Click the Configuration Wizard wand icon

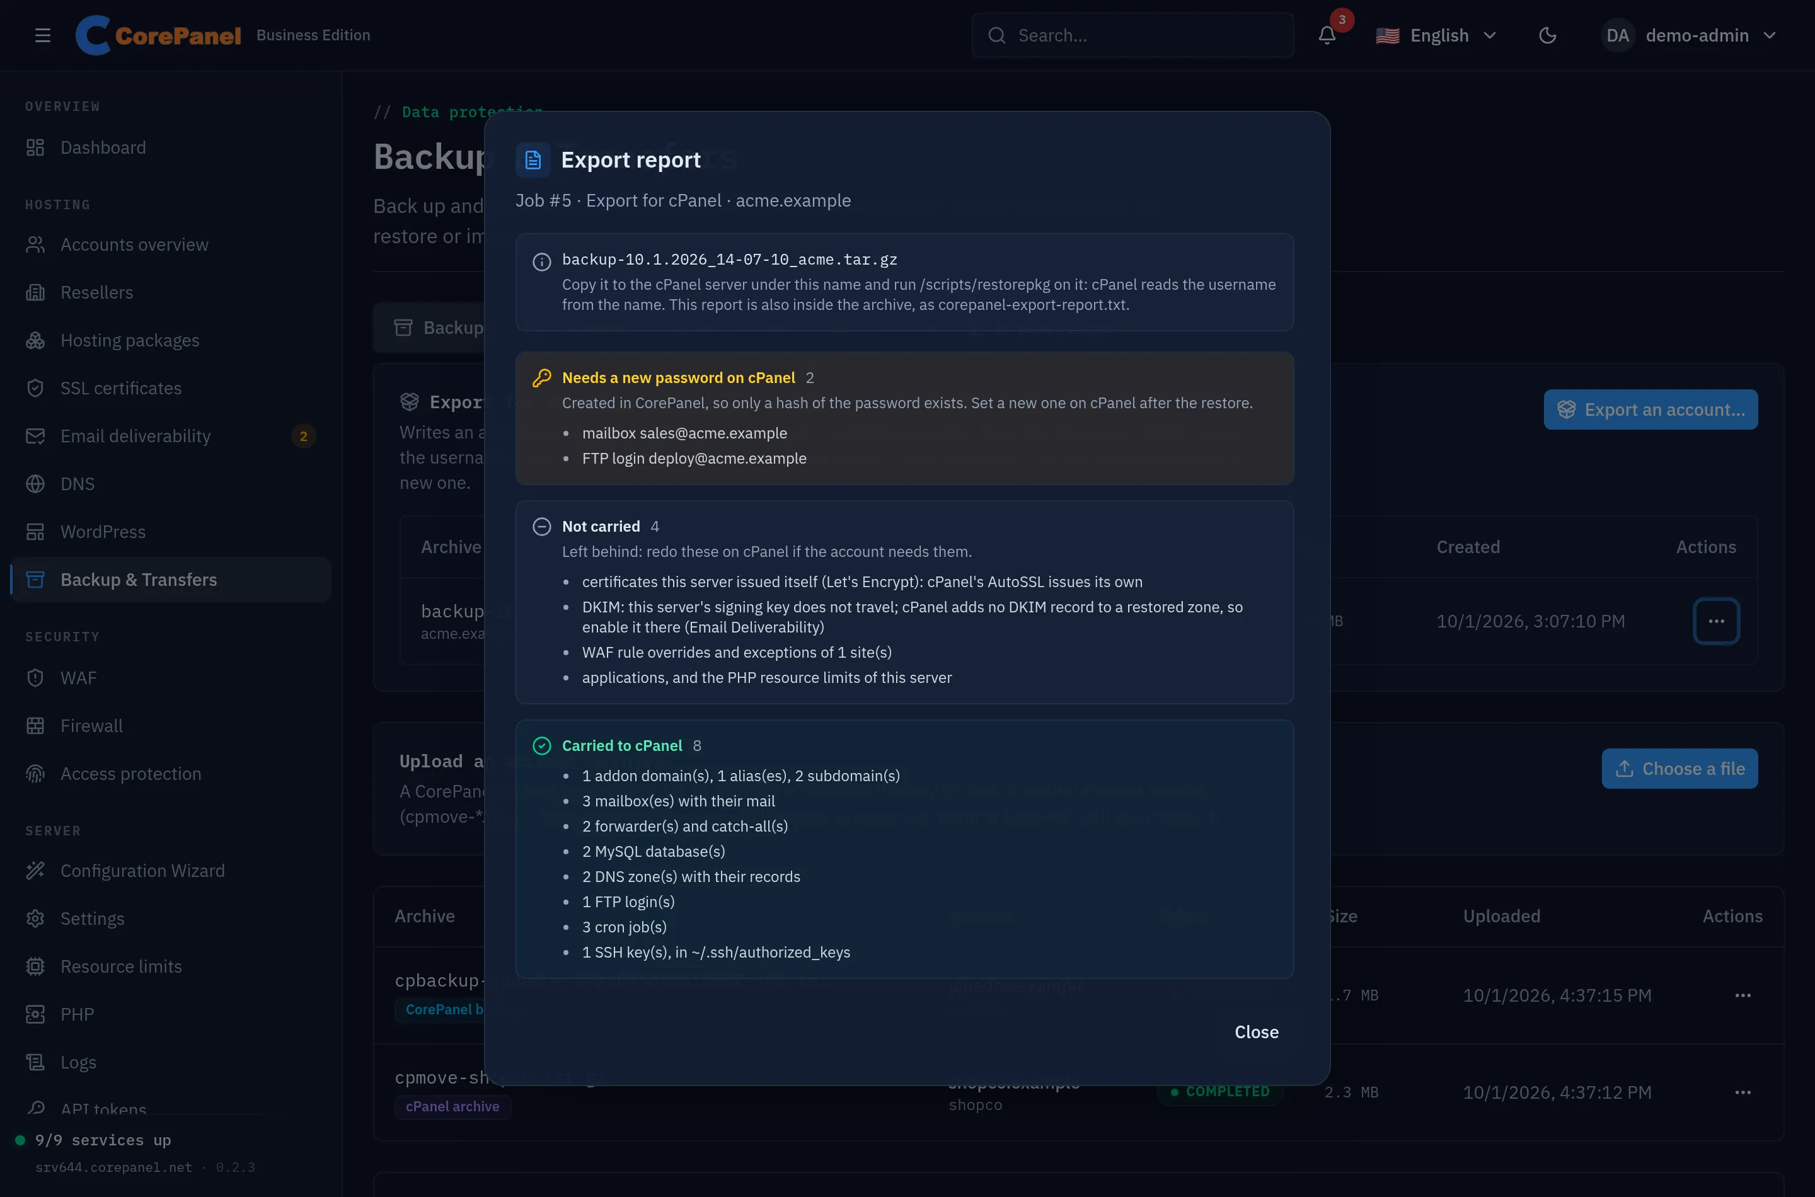coord(35,870)
